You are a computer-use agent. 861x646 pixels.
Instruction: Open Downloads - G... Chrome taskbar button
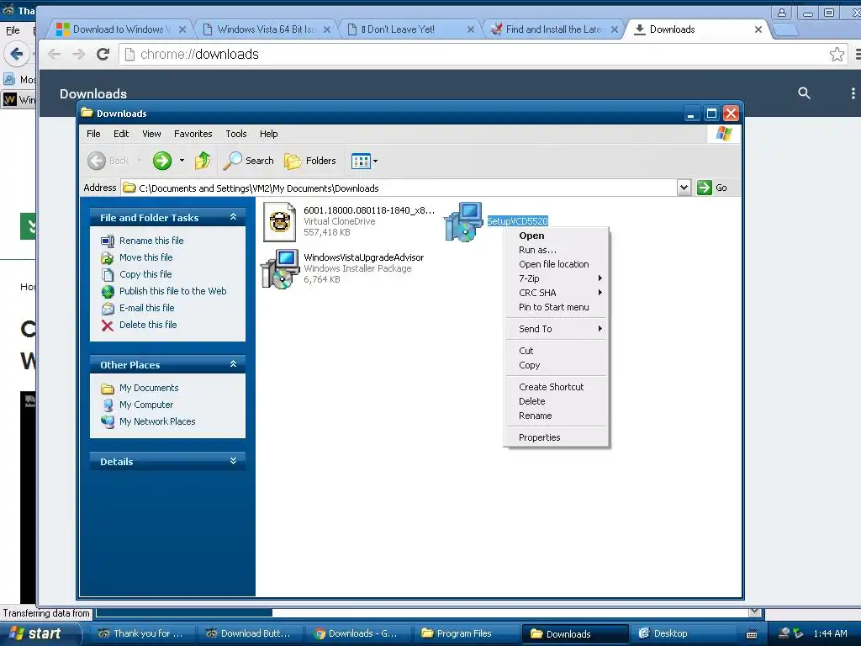click(x=357, y=633)
